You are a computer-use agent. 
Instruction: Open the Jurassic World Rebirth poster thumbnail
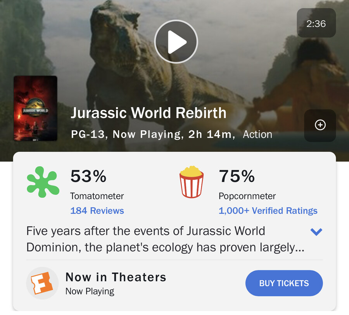pyautogui.click(x=35, y=109)
